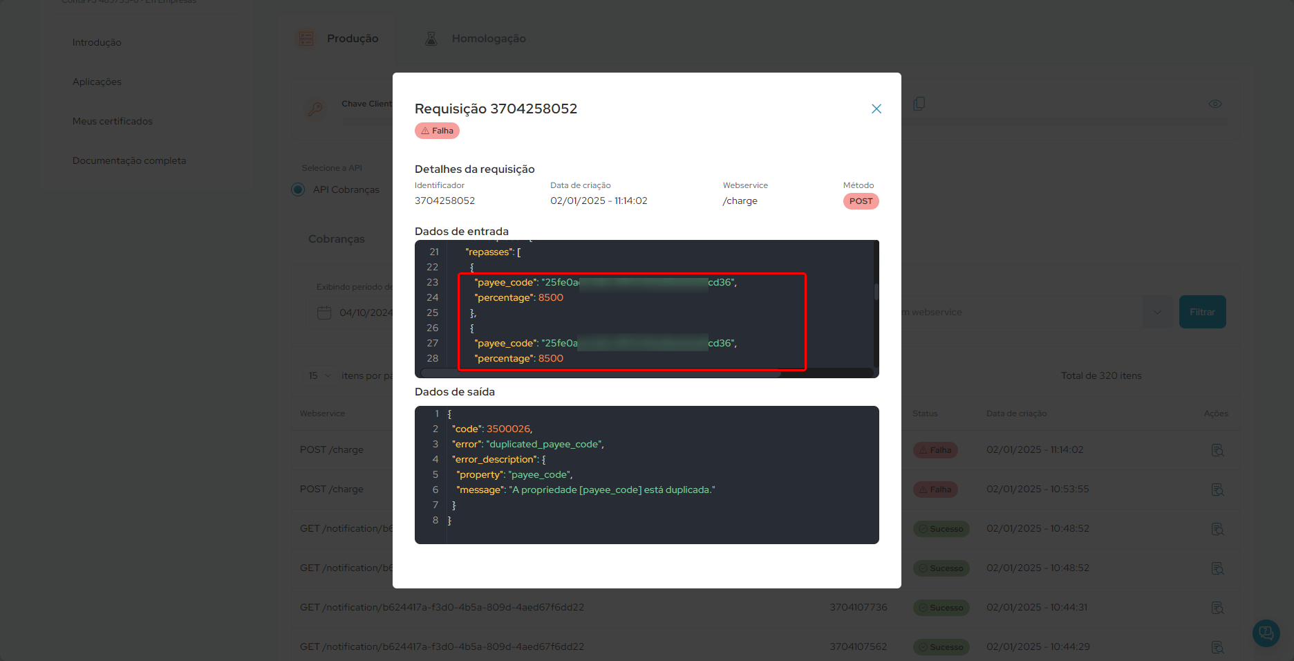Click the first POST /charge table row
Screen dimensions: 1294x661
coord(765,450)
